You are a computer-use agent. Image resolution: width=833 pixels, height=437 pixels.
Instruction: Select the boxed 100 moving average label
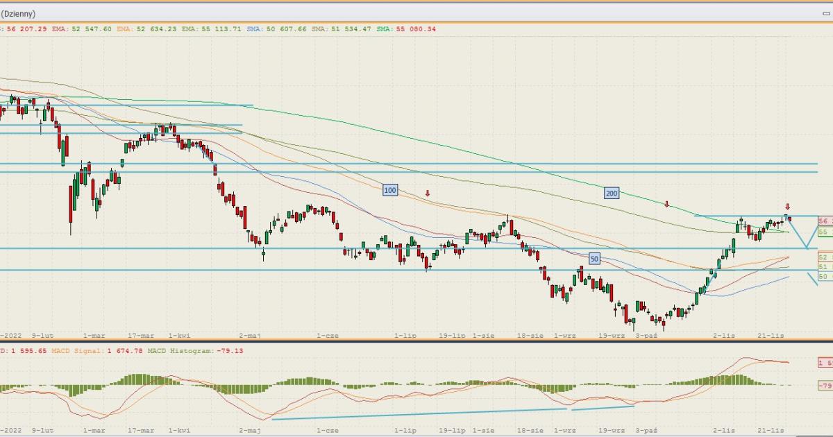tap(389, 189)
